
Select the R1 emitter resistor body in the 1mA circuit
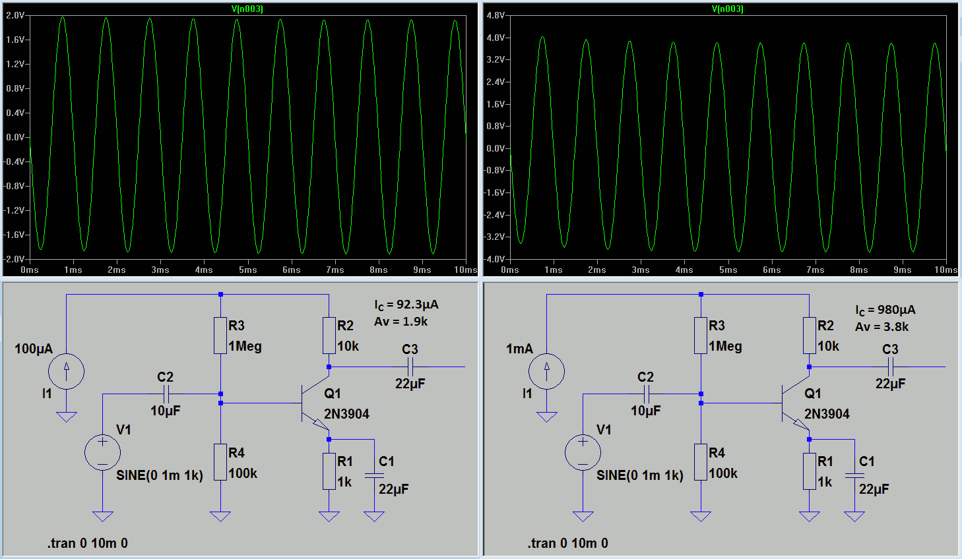click(810, 471)
